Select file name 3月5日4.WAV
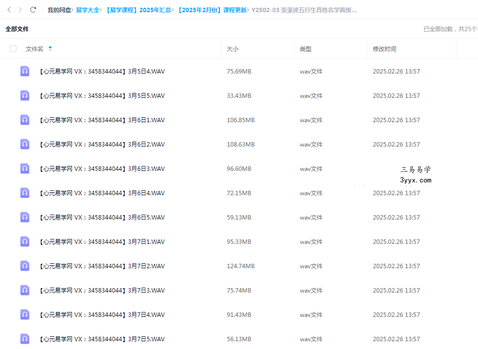 102,72
